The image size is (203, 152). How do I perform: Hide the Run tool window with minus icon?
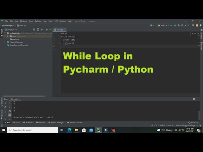(x=198, y=99)
